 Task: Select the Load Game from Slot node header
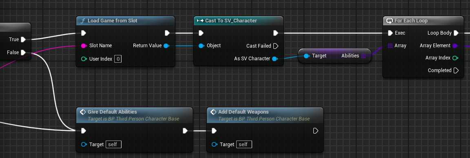[125, 21]
